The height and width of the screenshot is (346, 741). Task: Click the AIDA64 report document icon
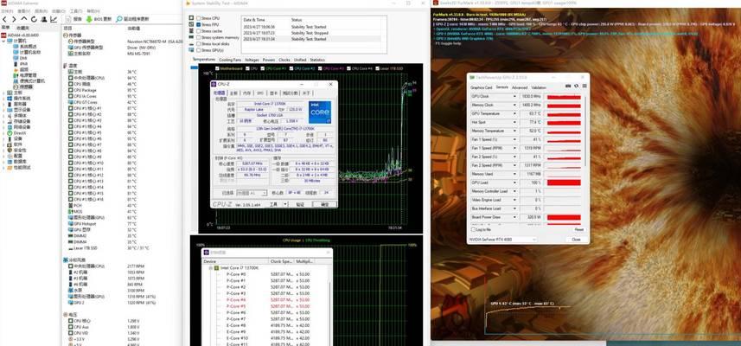[68, 19]
